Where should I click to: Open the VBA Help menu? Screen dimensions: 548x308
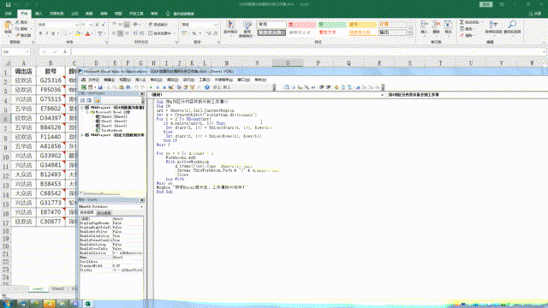pos(260,80)
